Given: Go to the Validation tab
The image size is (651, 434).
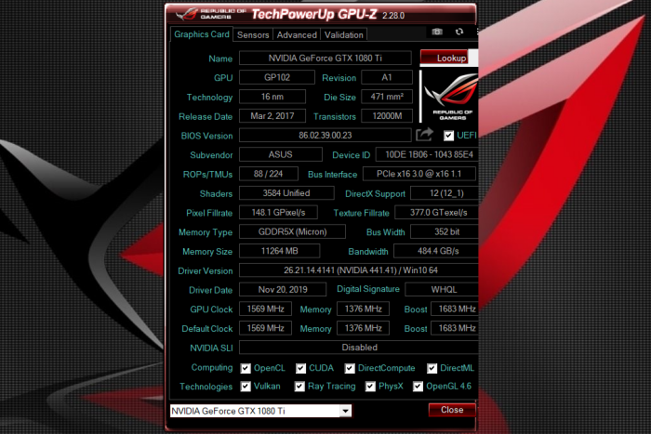Looking at the screenshot, I should pyautogui.click(x=344, y=35).
